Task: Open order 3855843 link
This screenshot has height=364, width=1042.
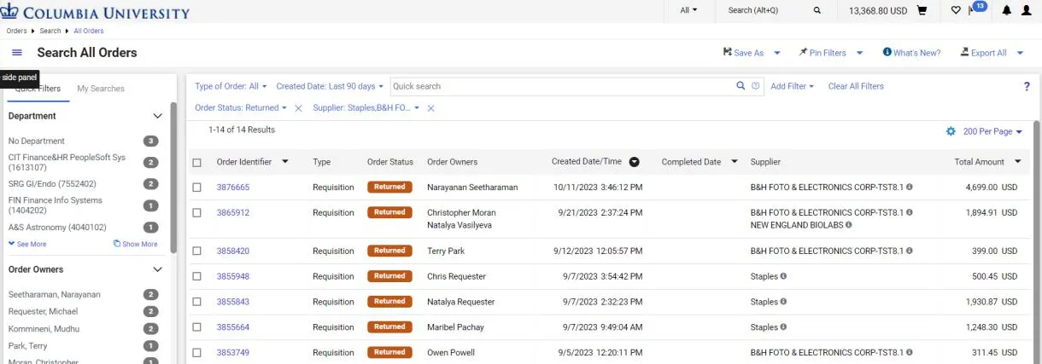Action: 233,302
